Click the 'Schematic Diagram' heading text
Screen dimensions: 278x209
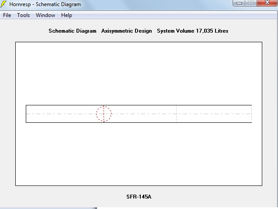(73, 31)
